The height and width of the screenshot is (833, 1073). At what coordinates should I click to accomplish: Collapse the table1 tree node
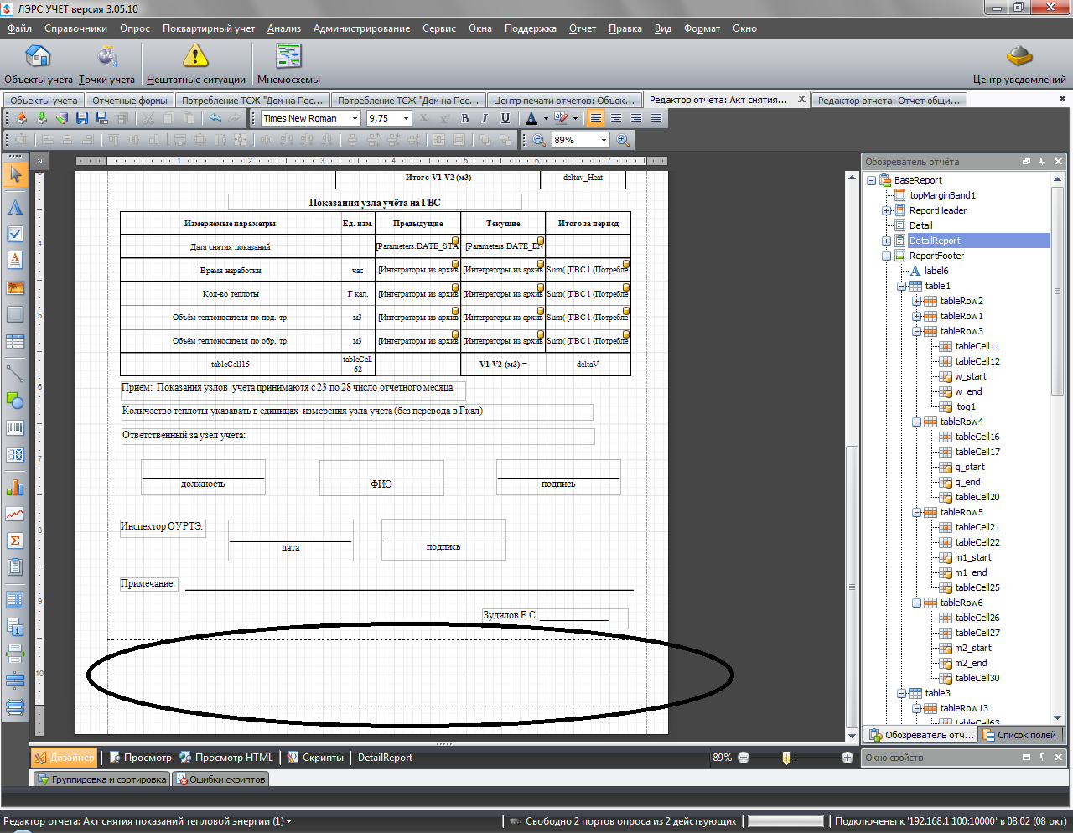point(901,286)
